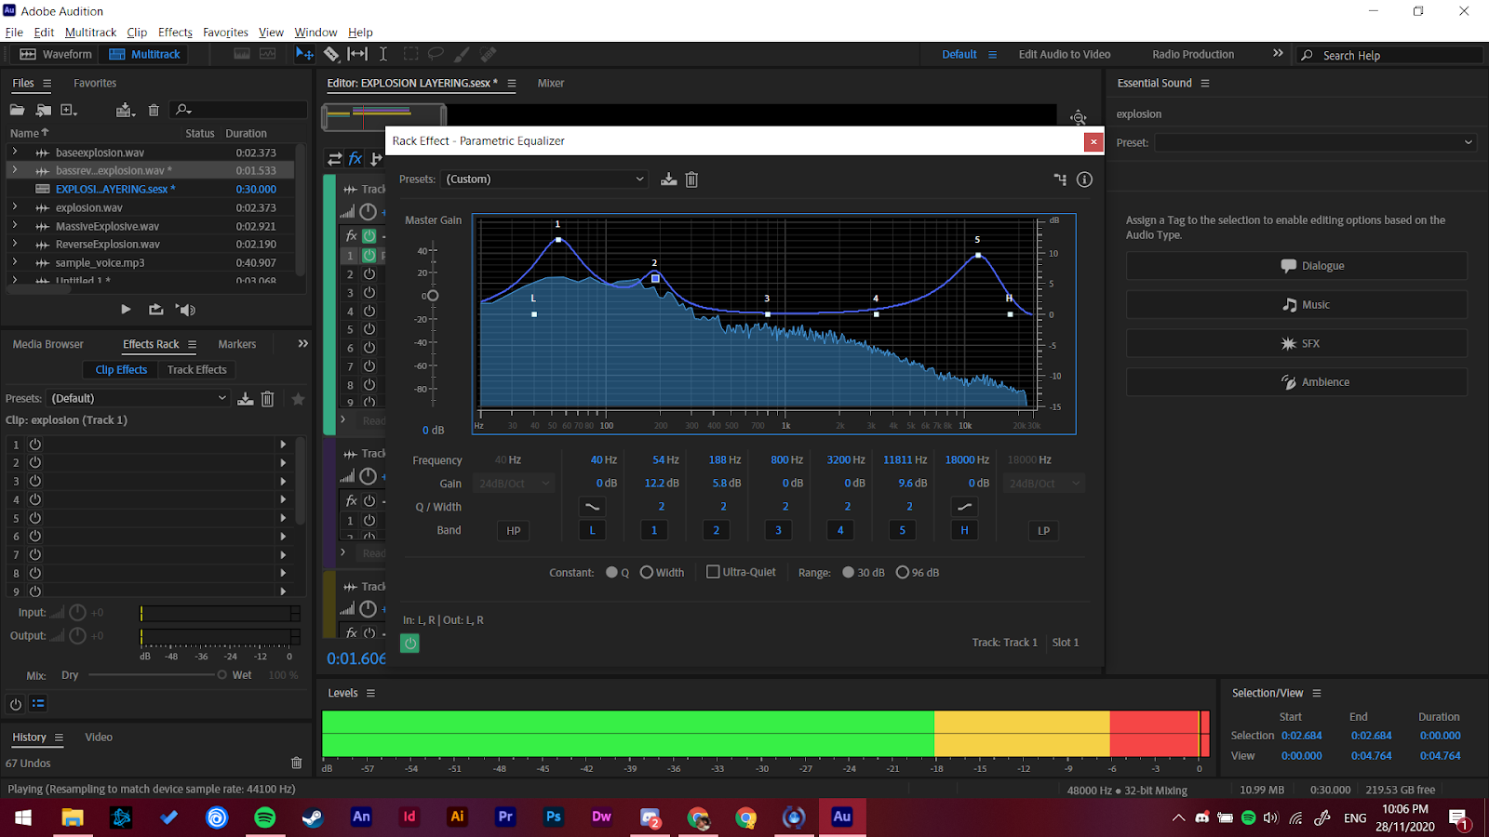This screenshot has width=1489, height=837.
Task: Enable Ultra-Quiet checkbox
Action: pyautogui.click(x=713, y=572)
